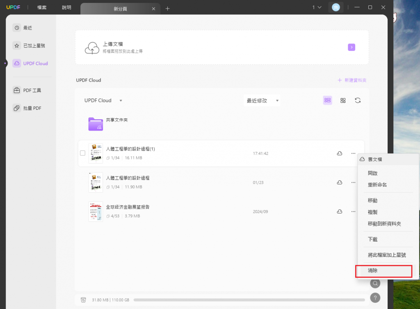Click storage text 31.80 MB | 110.00 GB
420x309 pixels.
111,300
